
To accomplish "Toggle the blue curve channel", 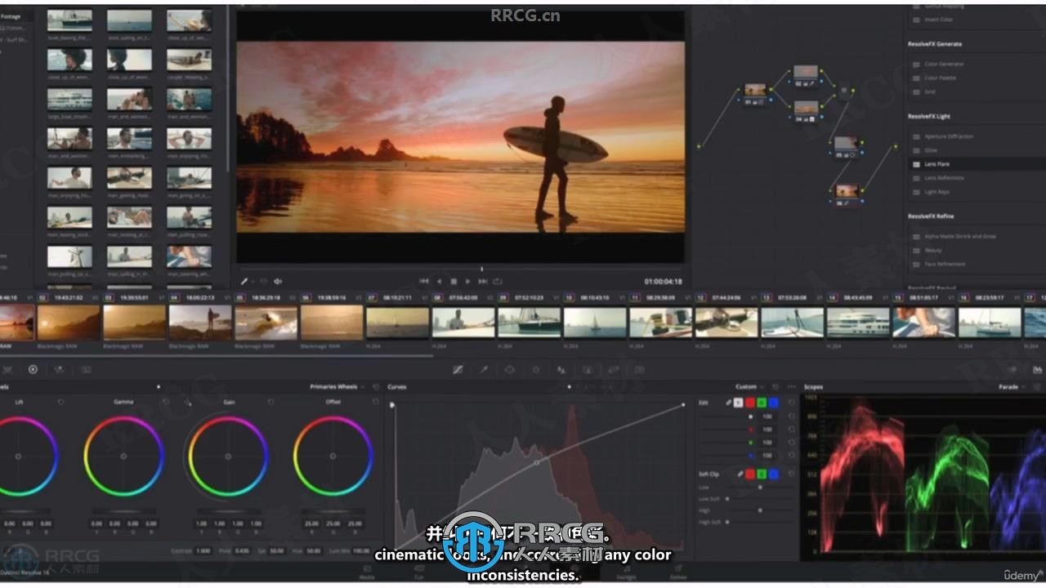I will (x=773, y=402).
